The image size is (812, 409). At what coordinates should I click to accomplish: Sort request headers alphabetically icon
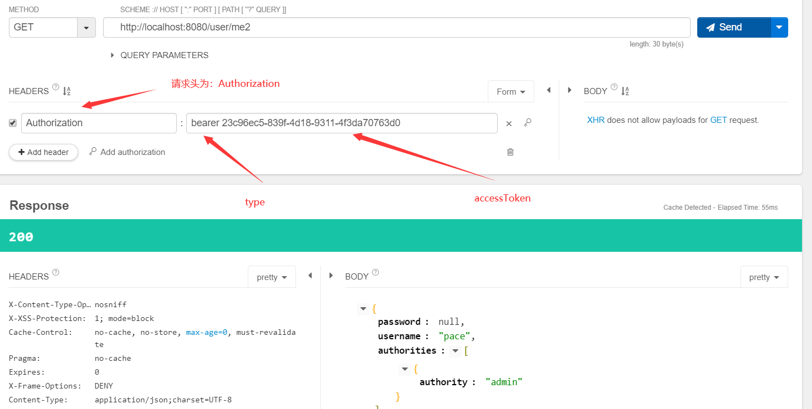(67, 91)
